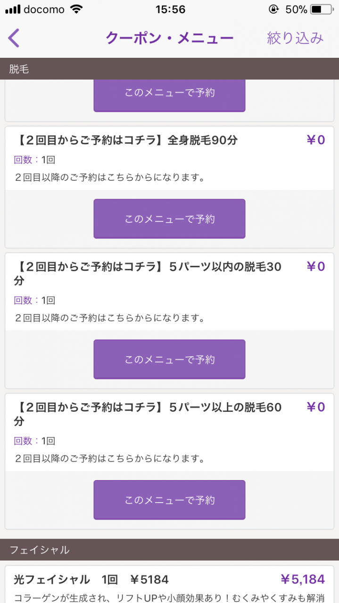The width and height of the screenshot is (339, 603).
Task: Tap the rotation lock status icon
Action: (273, 9)
